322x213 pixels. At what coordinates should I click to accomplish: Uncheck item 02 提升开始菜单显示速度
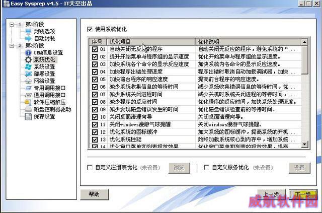95,57
